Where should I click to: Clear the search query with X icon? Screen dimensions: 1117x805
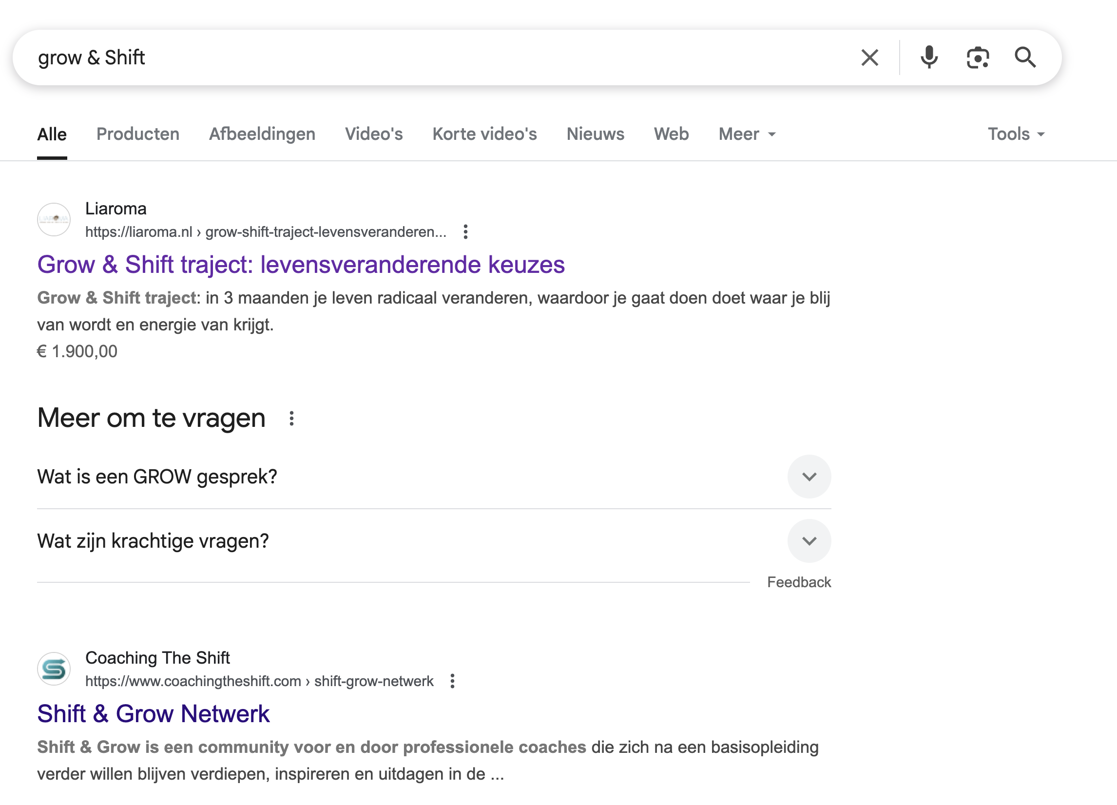[869, 57]
